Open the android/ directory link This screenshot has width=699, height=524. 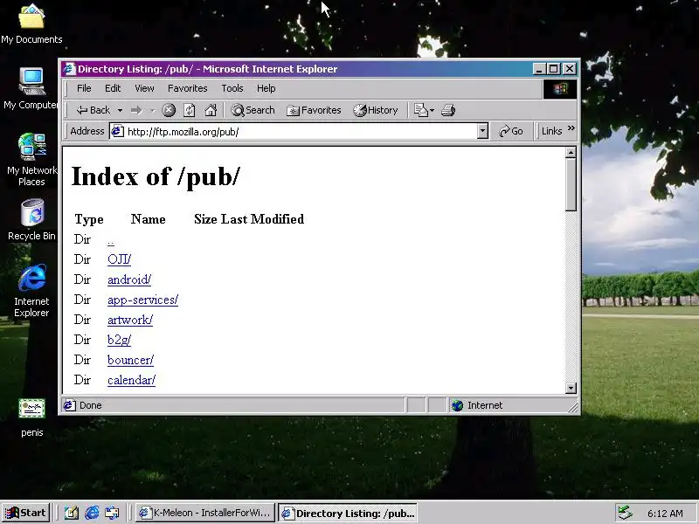[x=129, y=279]
